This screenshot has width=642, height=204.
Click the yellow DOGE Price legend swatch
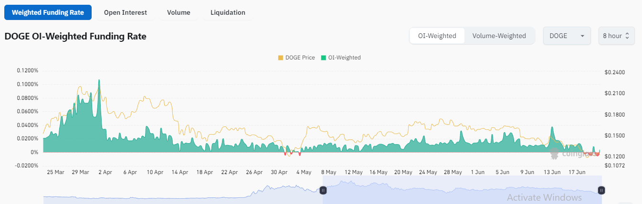point(280,58)
